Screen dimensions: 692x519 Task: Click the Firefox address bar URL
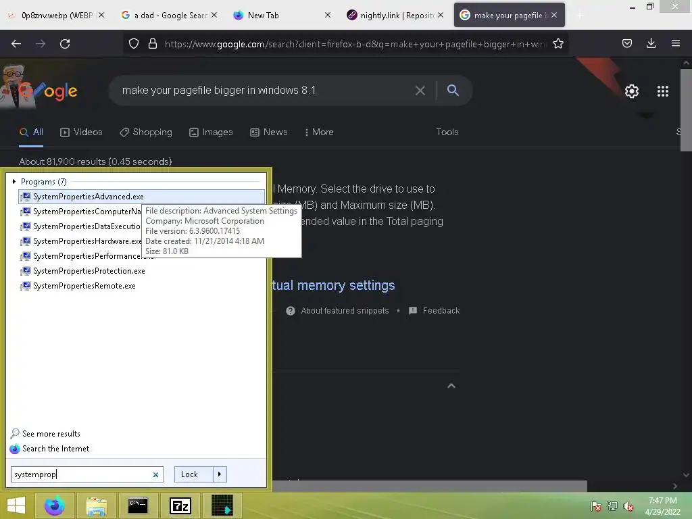pos(355,44)
